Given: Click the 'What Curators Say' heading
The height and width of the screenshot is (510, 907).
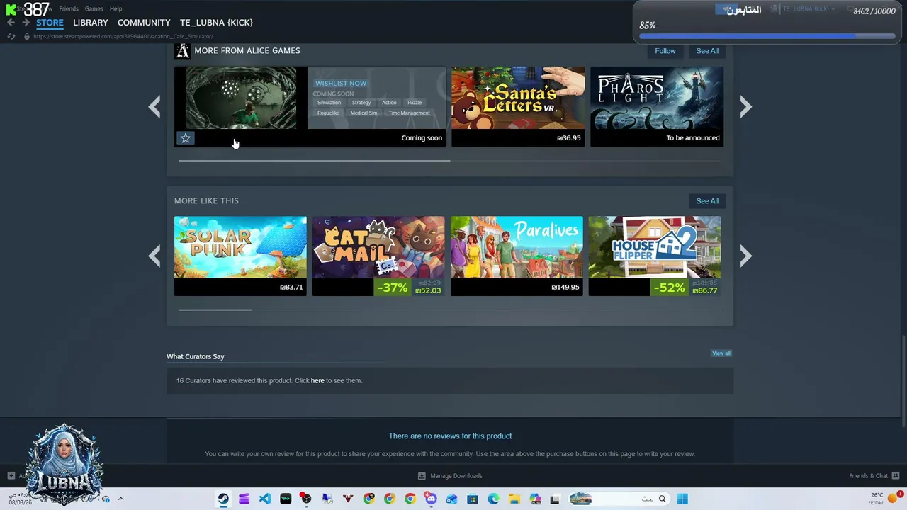Looking at the screenshot, I should (x=195, y=357).
